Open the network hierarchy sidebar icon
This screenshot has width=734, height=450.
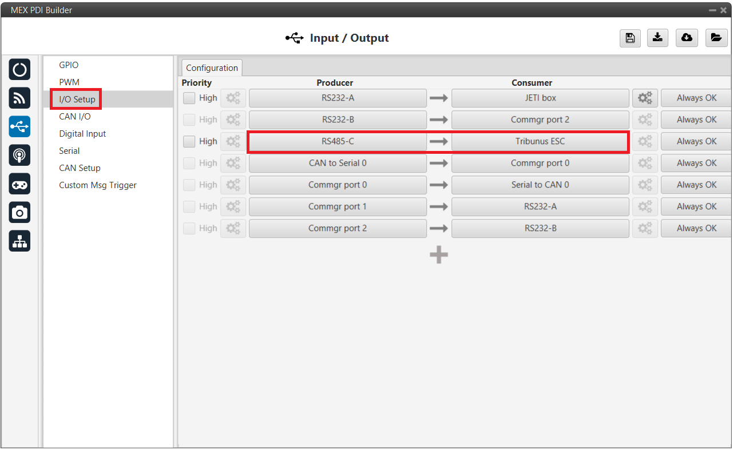(x=19, y=242)
